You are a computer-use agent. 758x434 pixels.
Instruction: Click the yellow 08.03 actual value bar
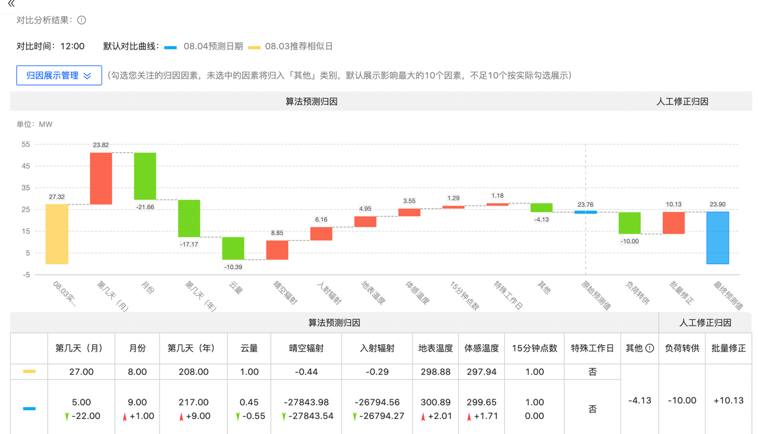tap(57, 234)
